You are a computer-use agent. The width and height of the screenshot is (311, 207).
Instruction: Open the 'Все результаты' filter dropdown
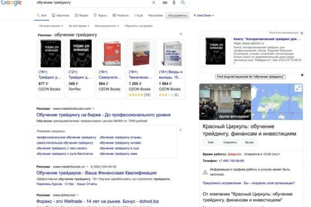(x=107, y=26)
